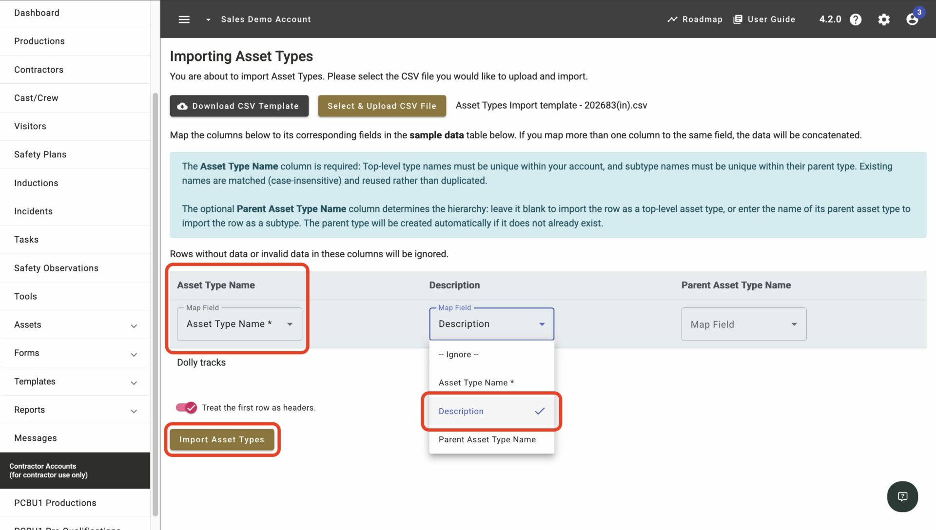Open the user profile account icon
The width and height of the screenshot is (936, 530).
point(912,19)
